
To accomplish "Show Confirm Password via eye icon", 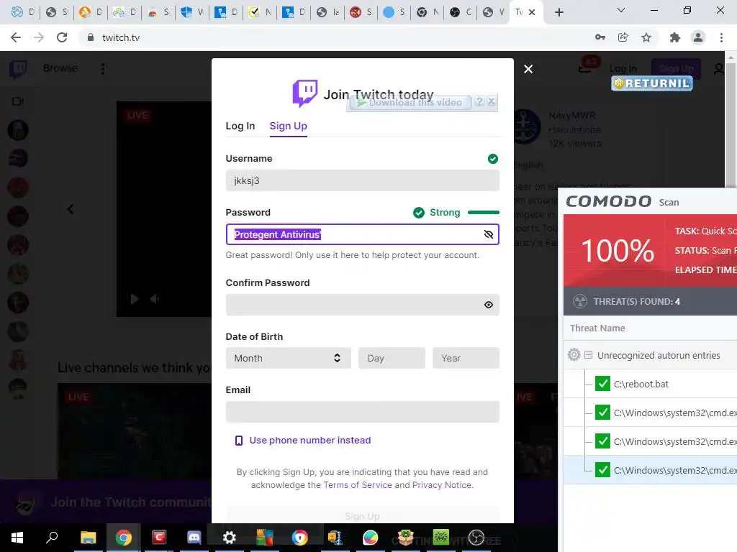I will pos(489,305).
